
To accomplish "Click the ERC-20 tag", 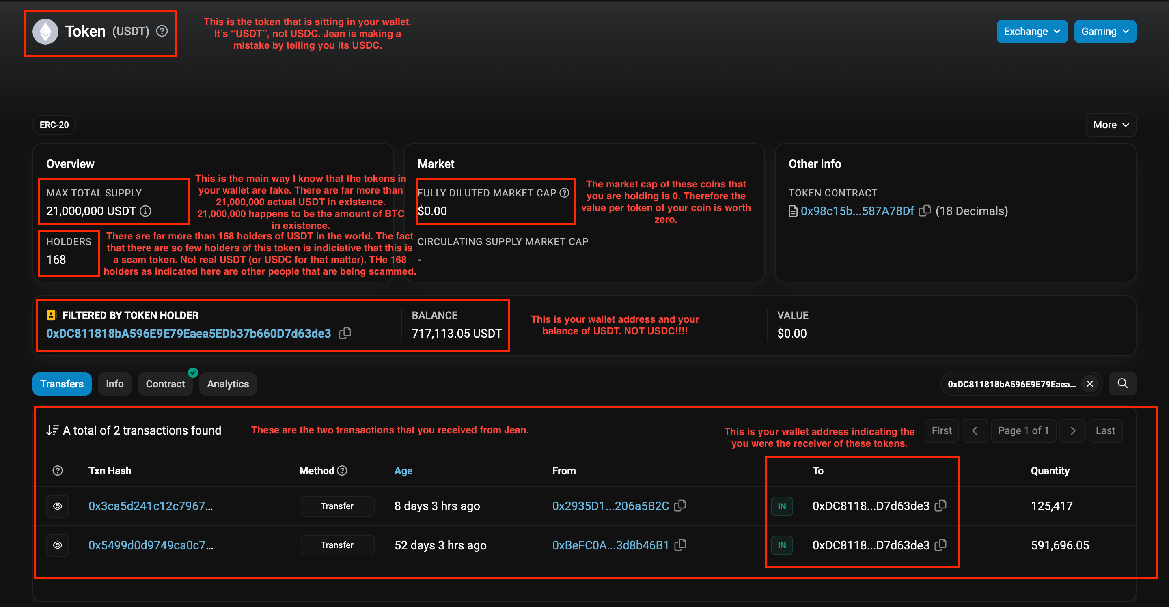I will [x=54, y=125].
